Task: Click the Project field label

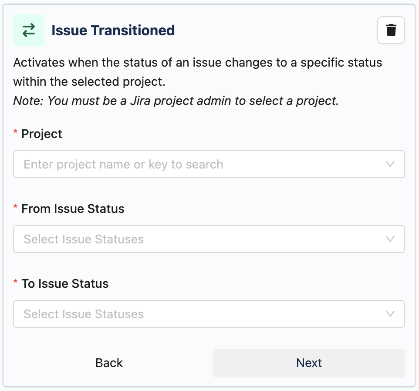Action: (x=42, y=134)
